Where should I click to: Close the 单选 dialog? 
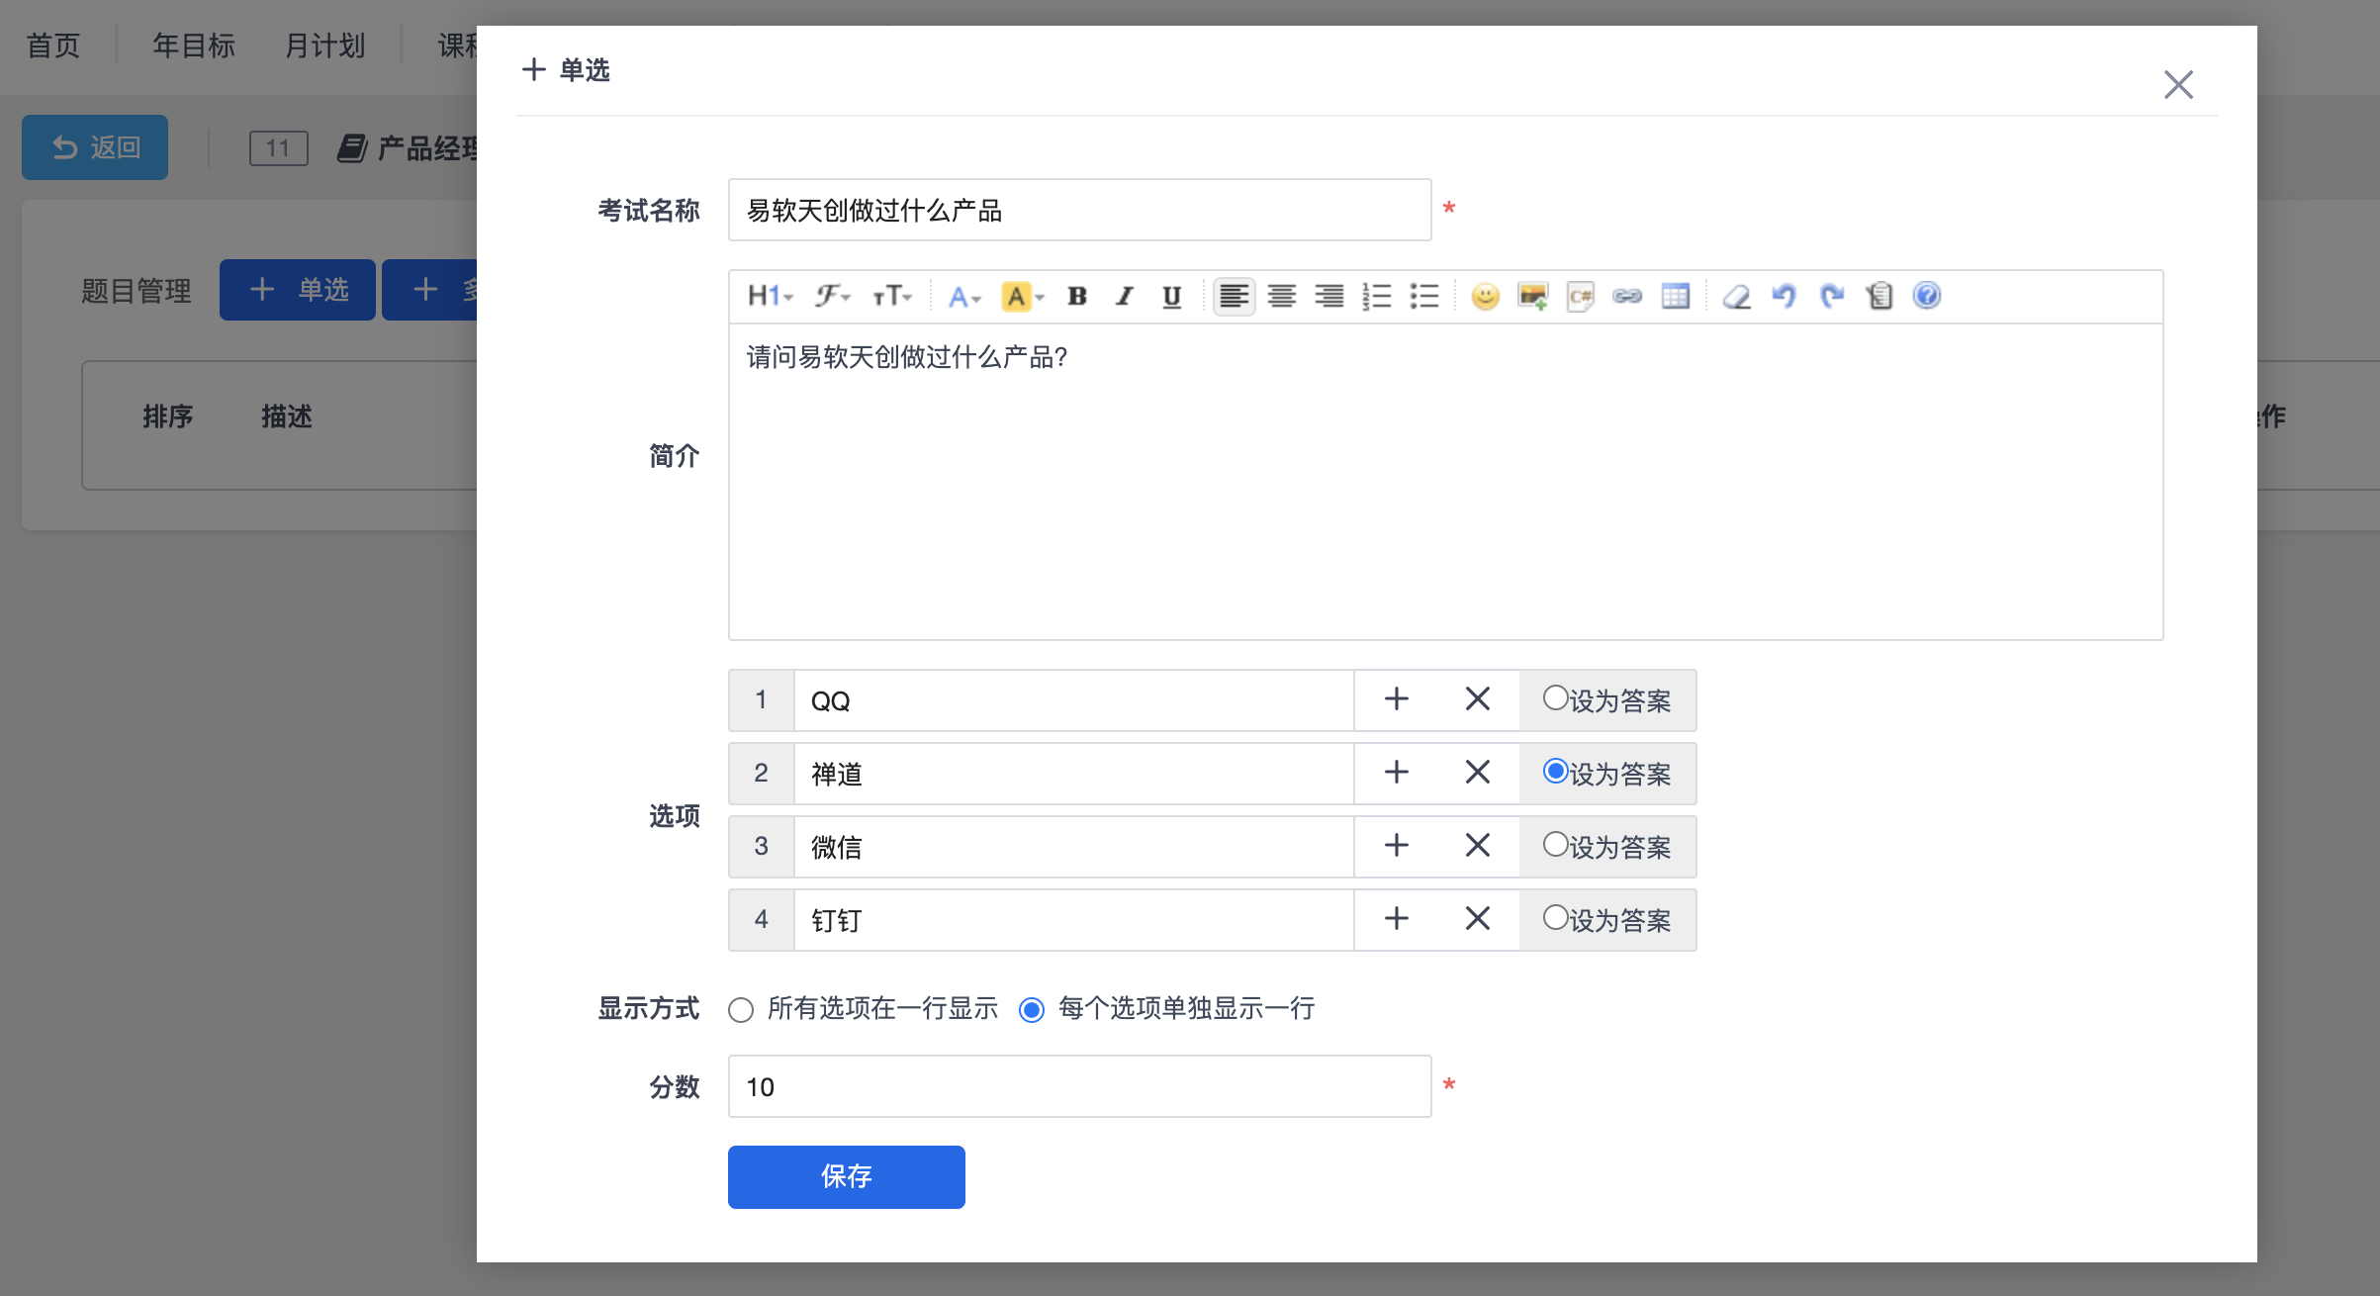(2178, 84)
